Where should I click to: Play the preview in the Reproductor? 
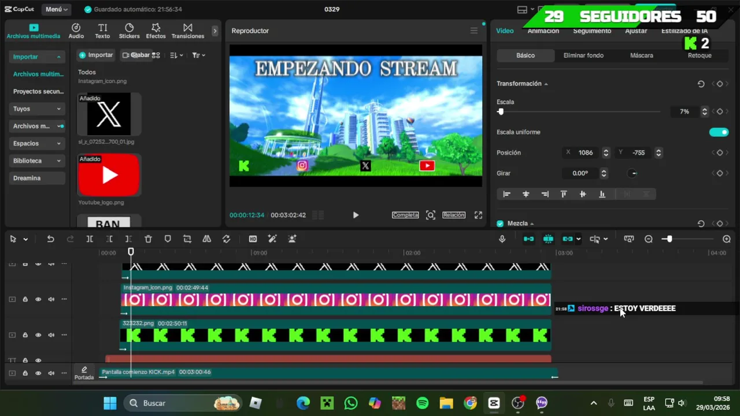(356, 215)
